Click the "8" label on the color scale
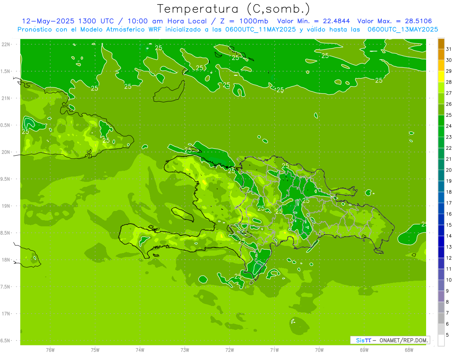Image resolution: width=459 pixels, height=355 pixels. coord(448,302)
